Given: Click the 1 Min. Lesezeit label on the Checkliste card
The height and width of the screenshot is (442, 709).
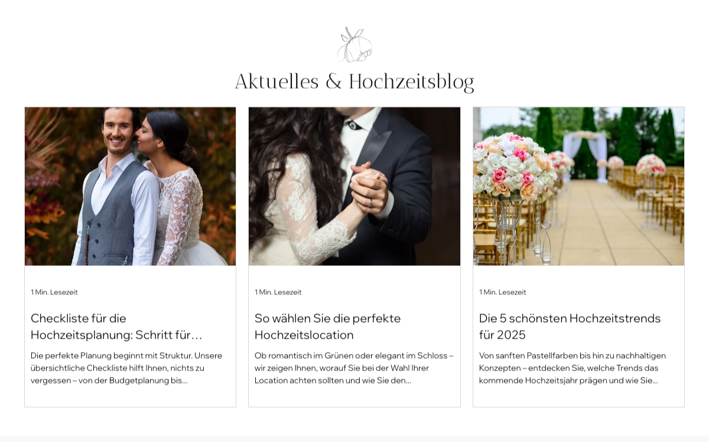Looking at the screenshot, I should 54,292.
